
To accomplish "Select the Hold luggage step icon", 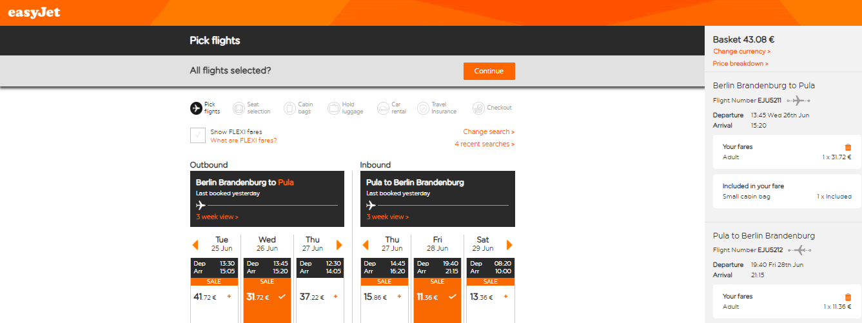I will coord(333,108).
